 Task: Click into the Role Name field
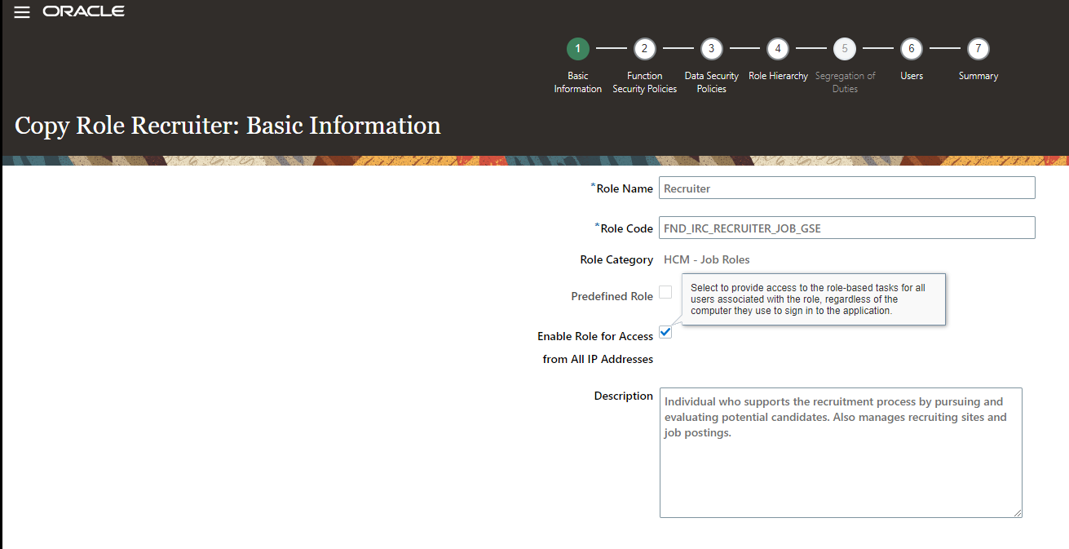click(846, 188)
